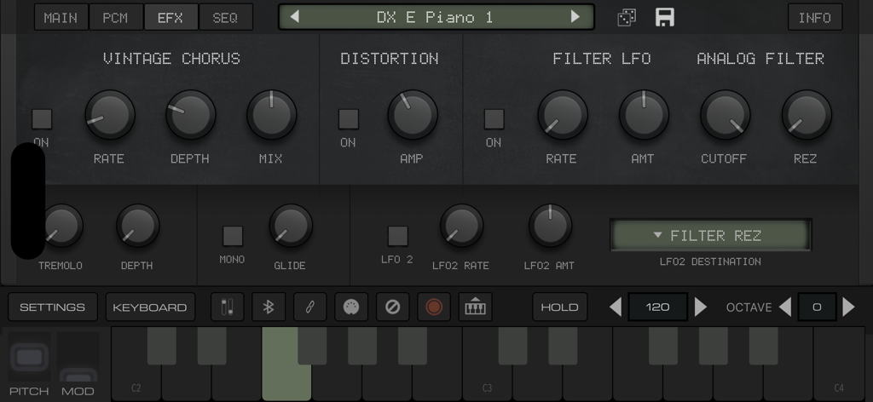Go to previous preset arrow
The height and width of the screenshot is (402, 873).
tap(295, 17)
